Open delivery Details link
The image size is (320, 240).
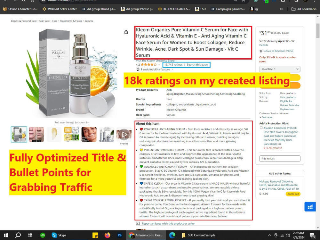click(x=263, y=45)
